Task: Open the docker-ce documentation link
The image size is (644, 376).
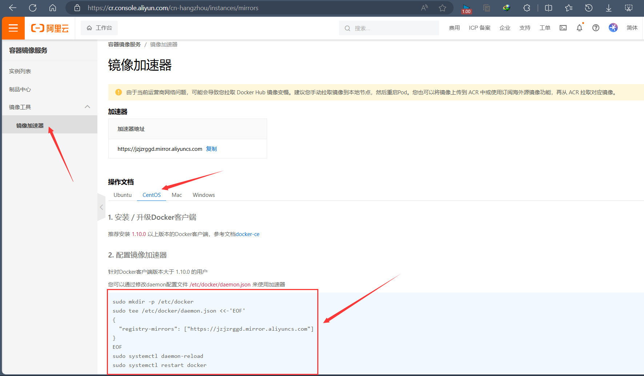Action: [247, 234]
